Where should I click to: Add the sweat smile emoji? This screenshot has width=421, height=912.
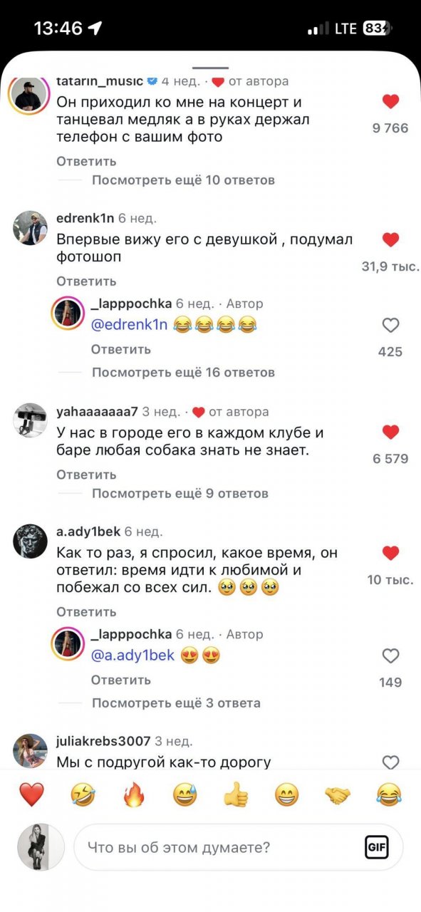(x=184, y=794)
